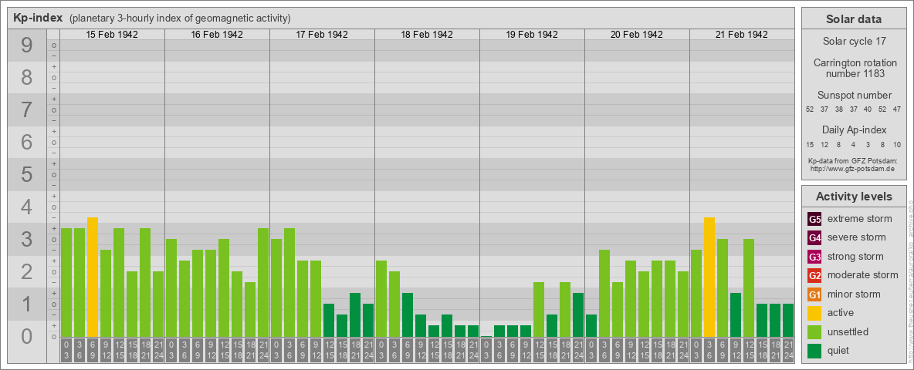
Task: Click the extreme storm legend label
Action: [860, 220]
